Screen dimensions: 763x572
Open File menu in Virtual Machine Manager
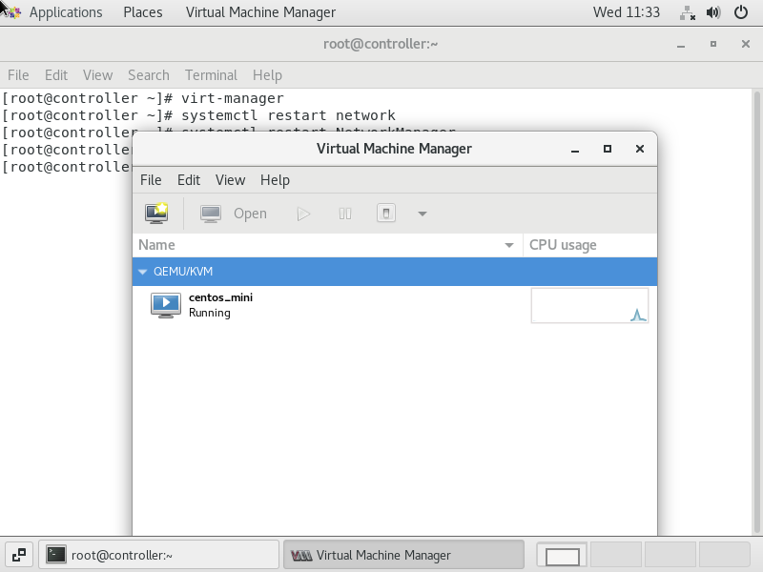point(151,180)
